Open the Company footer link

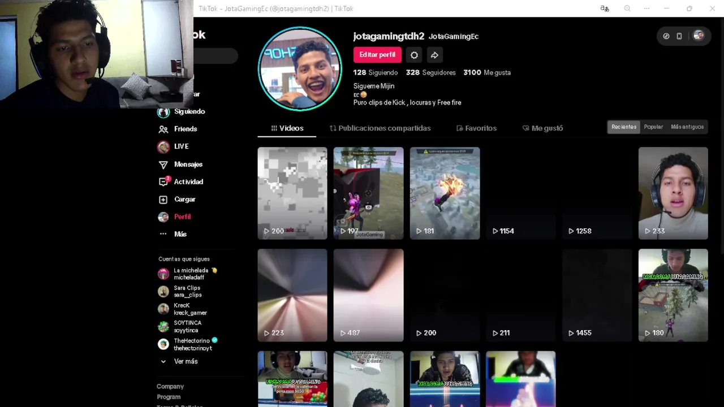(170, 387)
